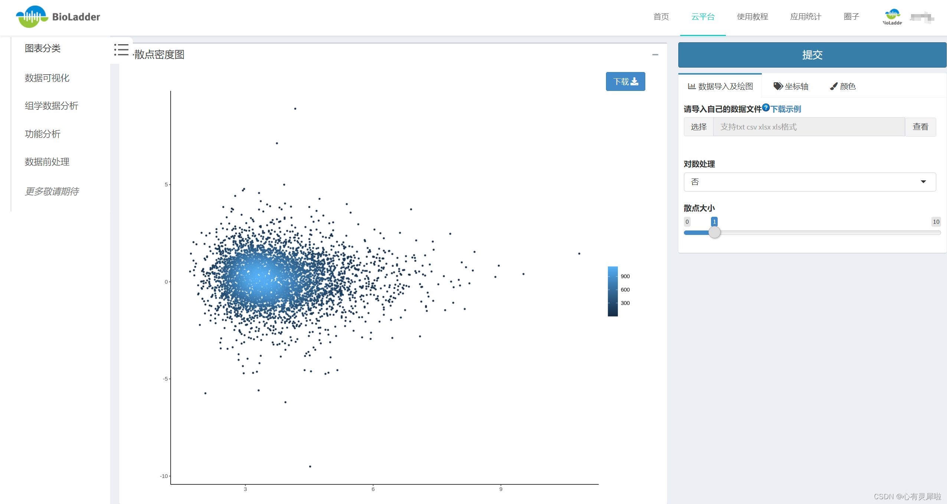
Task: Open 圈子 in the top navigation
Action: tap(851, 17)
